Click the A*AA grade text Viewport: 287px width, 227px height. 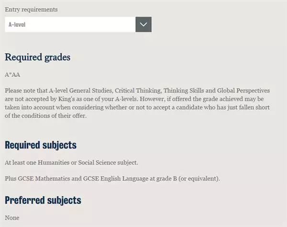pyautogui.click(x=12, y=75)
